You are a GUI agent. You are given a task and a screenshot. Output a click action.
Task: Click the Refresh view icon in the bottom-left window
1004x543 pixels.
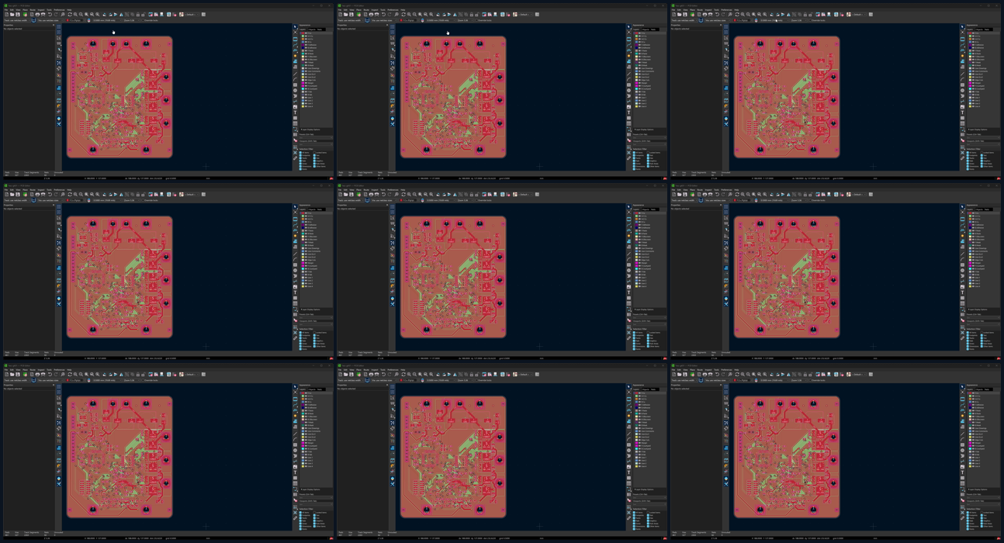[x=70, y=375]
